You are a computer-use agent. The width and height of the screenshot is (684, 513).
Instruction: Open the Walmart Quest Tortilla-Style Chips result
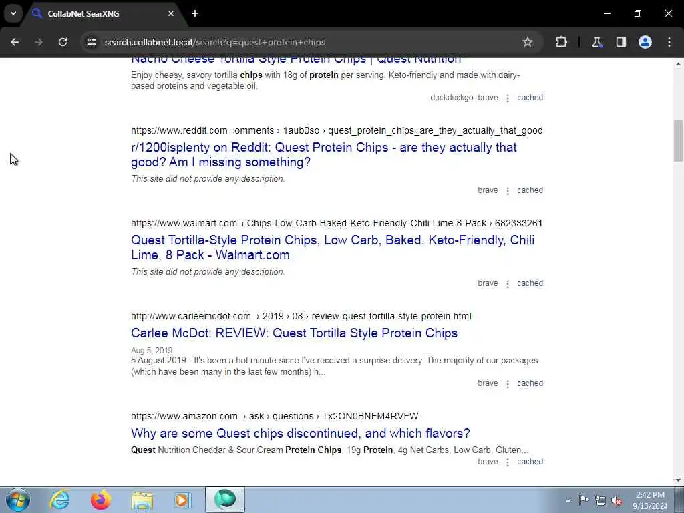333,247
